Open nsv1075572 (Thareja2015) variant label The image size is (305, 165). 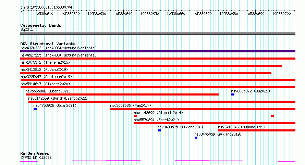click(x=45, y=62)
